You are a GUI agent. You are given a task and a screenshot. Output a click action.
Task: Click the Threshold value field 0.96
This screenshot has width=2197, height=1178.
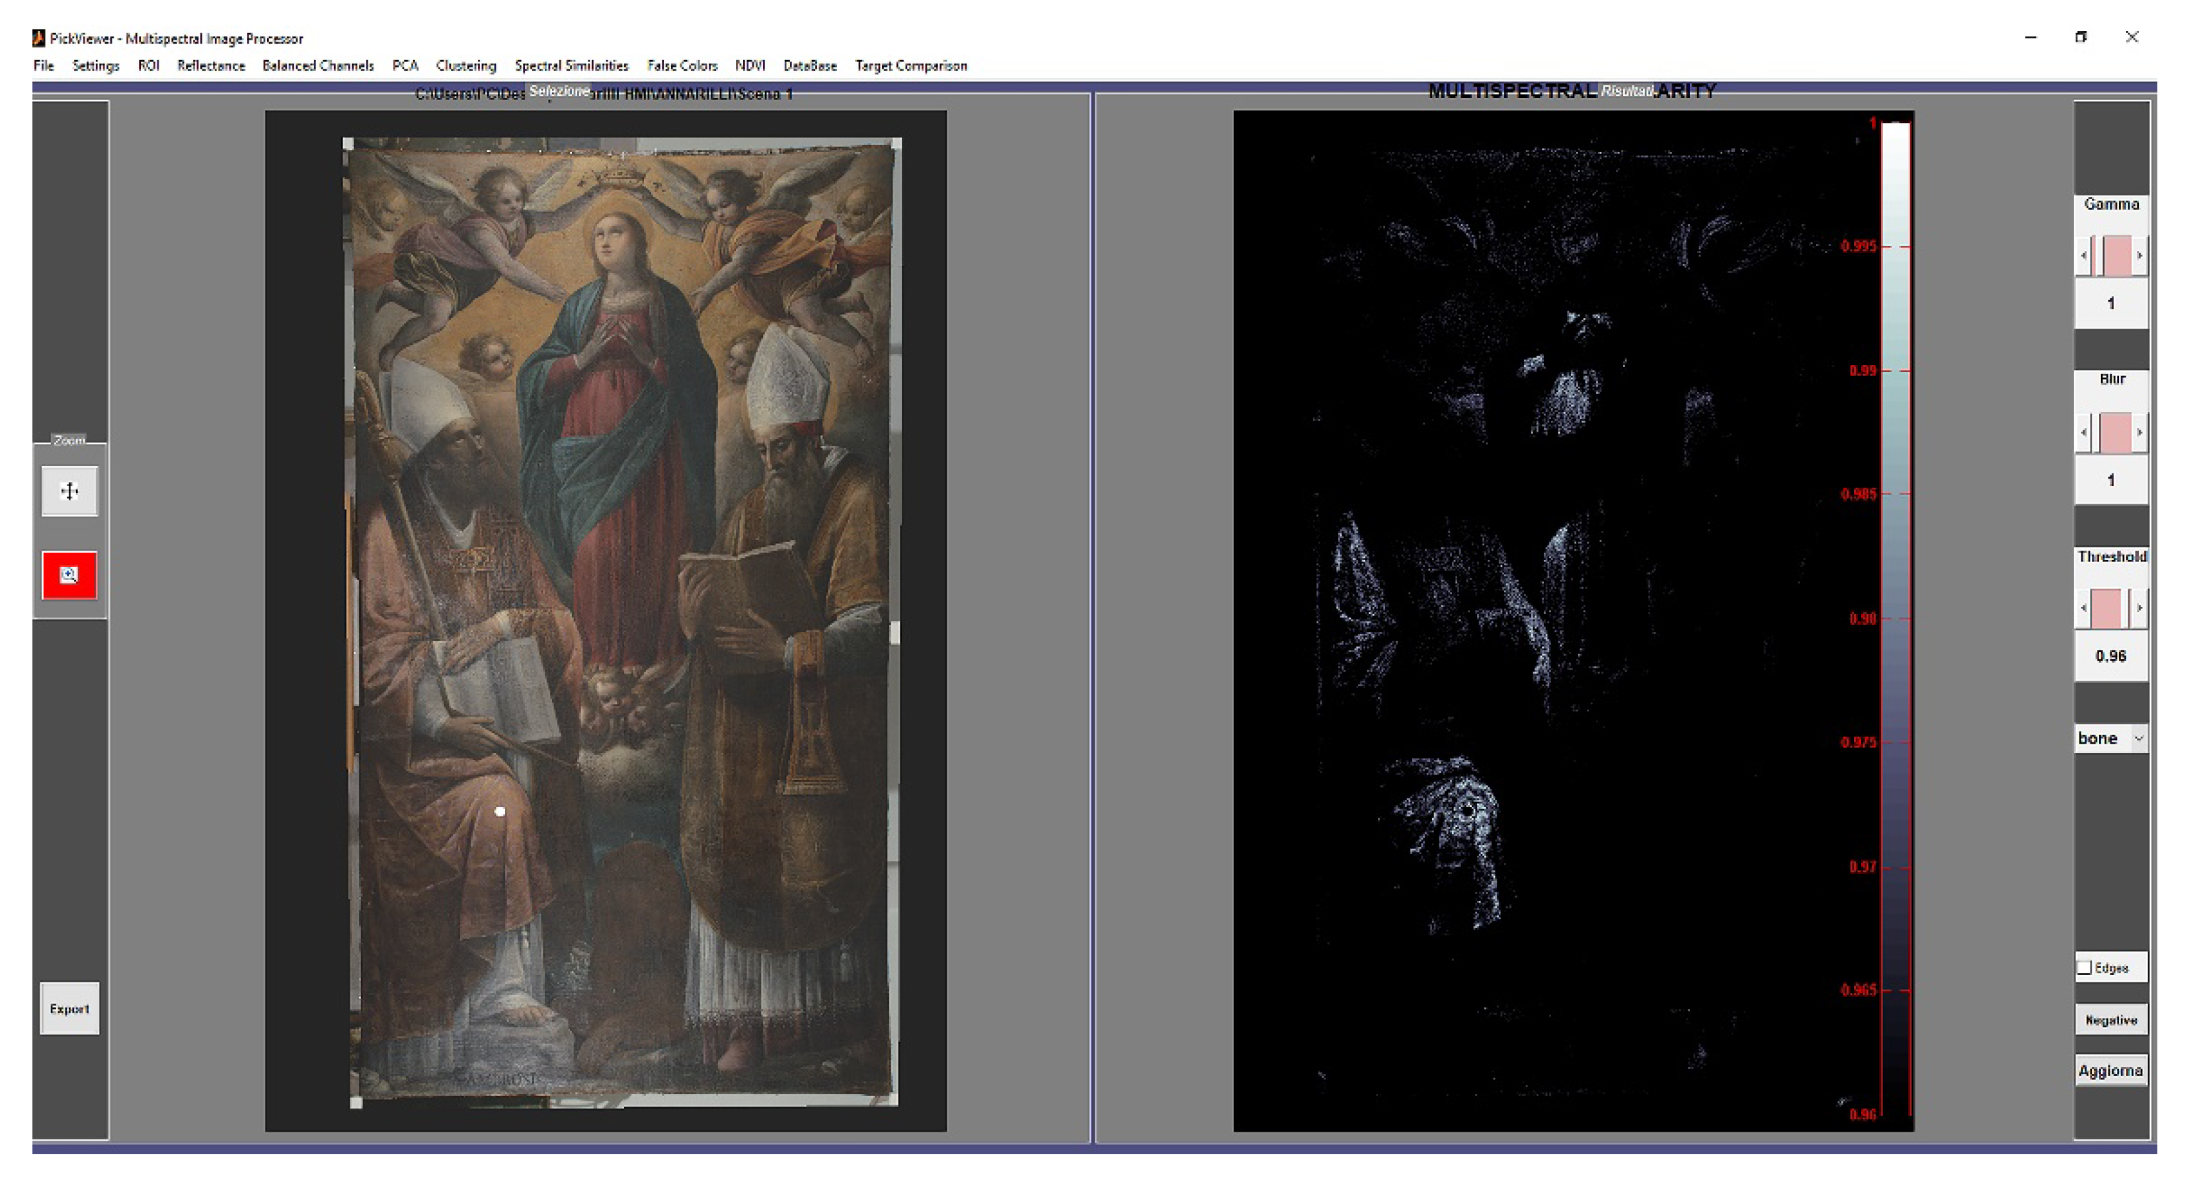2111,656
